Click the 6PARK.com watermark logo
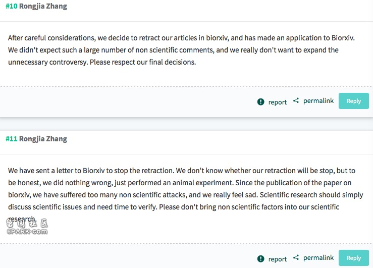373x268 pixels. click(27, 227)
